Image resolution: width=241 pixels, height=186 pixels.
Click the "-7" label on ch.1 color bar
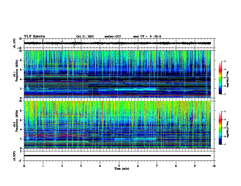pyautogui.click(x=225, y=94)
